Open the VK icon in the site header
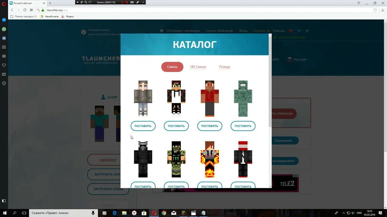387x217 pixels. click(299, 31)
